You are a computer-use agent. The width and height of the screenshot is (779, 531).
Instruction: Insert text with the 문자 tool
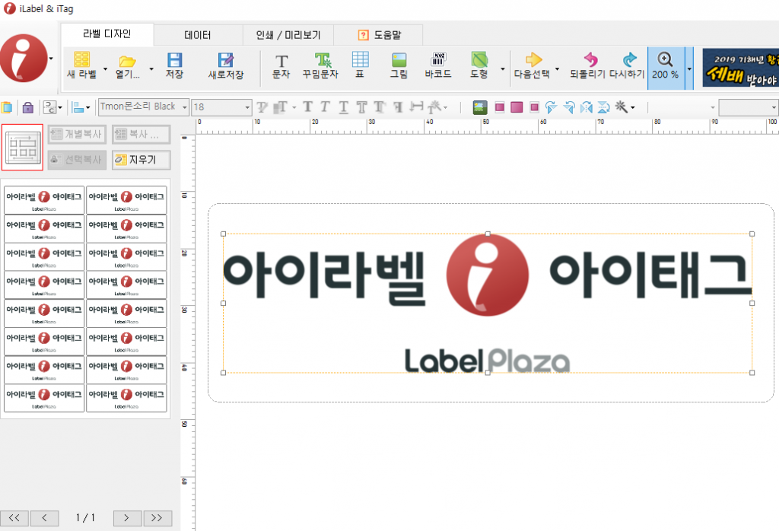click(281, 65)
